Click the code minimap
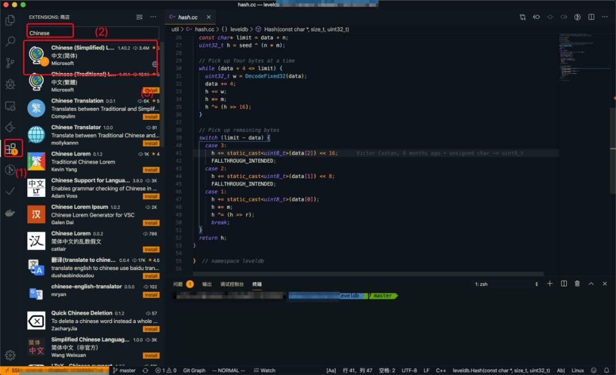The width and height of the screenshot is (616, 375). [x=583, y=57]
